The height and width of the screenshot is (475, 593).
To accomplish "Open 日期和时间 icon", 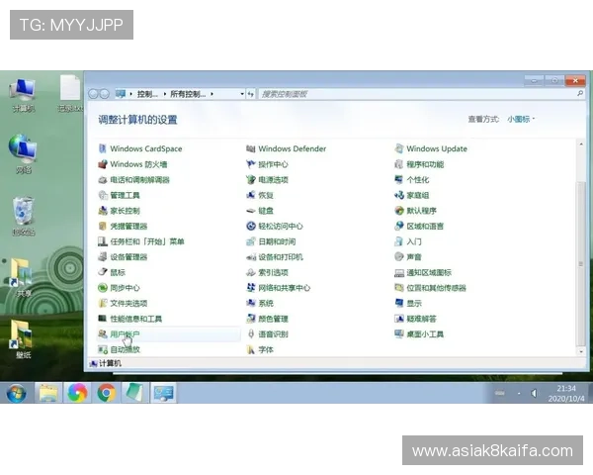I will pyautogui.click(x=250, y=241).
